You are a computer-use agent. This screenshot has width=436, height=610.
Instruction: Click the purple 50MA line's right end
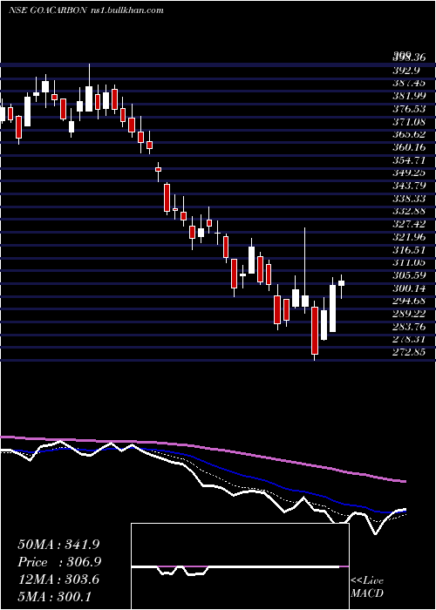coord(403,481)
